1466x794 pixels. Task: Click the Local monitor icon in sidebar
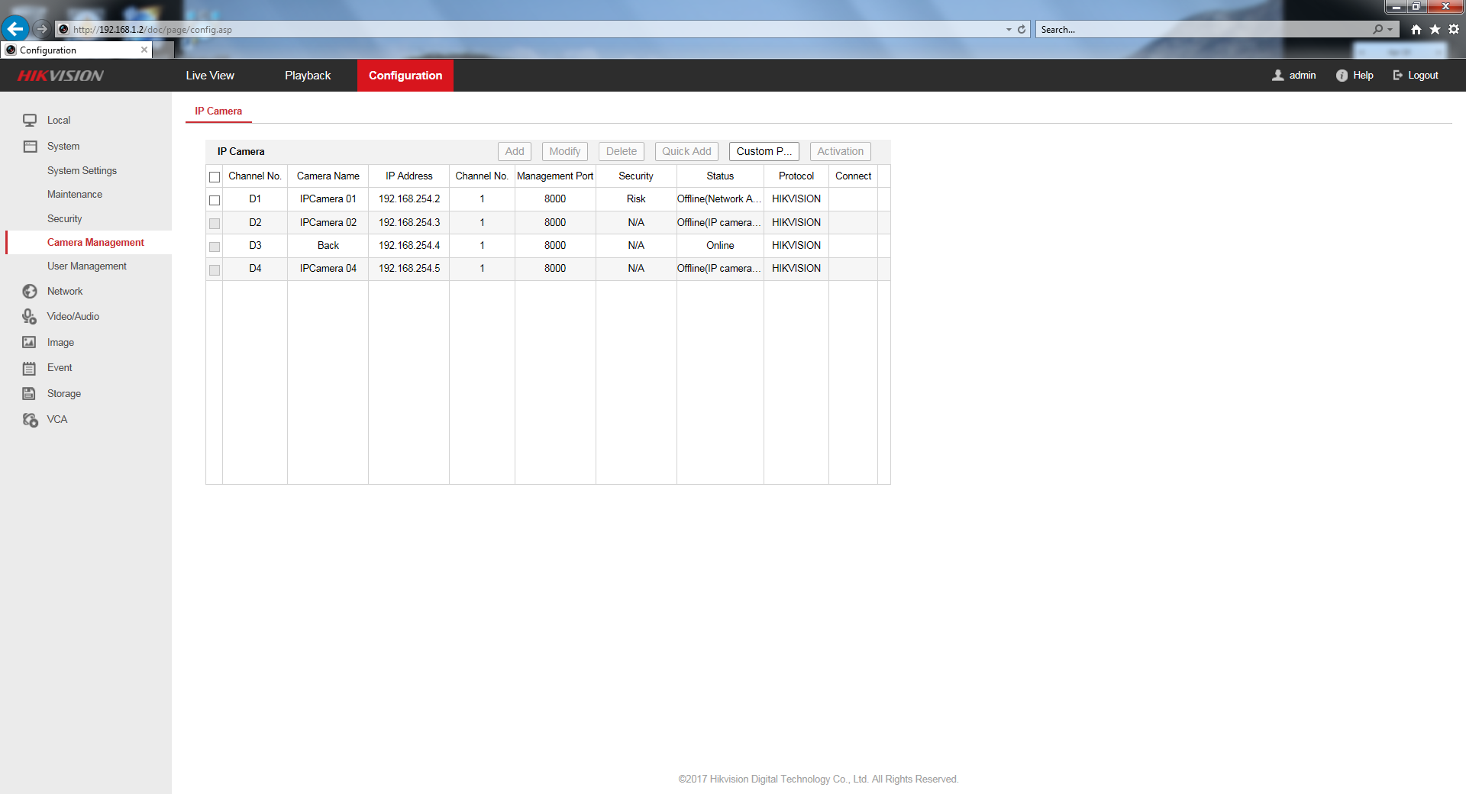[x=30, y=120]
